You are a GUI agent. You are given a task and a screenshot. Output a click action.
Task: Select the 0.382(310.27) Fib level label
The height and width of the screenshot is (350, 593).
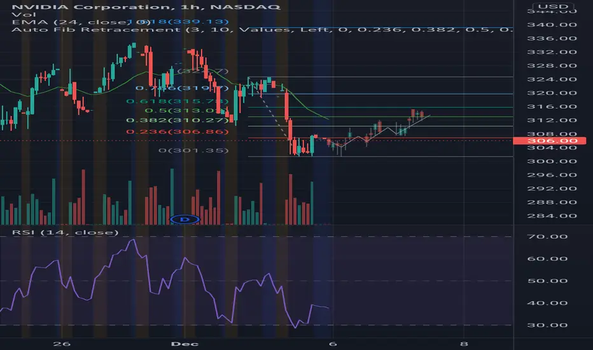click(179, 120)
